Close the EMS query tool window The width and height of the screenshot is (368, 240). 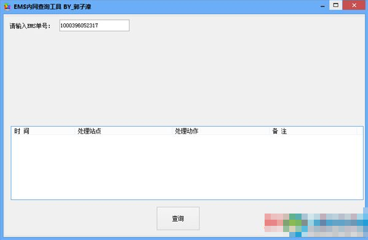pyautogui.click(x=354, y=5)
